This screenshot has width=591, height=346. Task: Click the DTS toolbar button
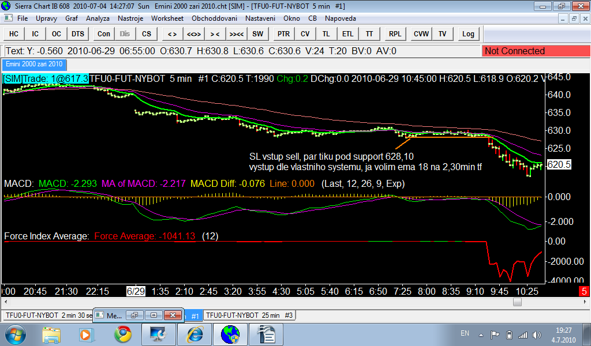pyautogui.click(x=78, y=34)
